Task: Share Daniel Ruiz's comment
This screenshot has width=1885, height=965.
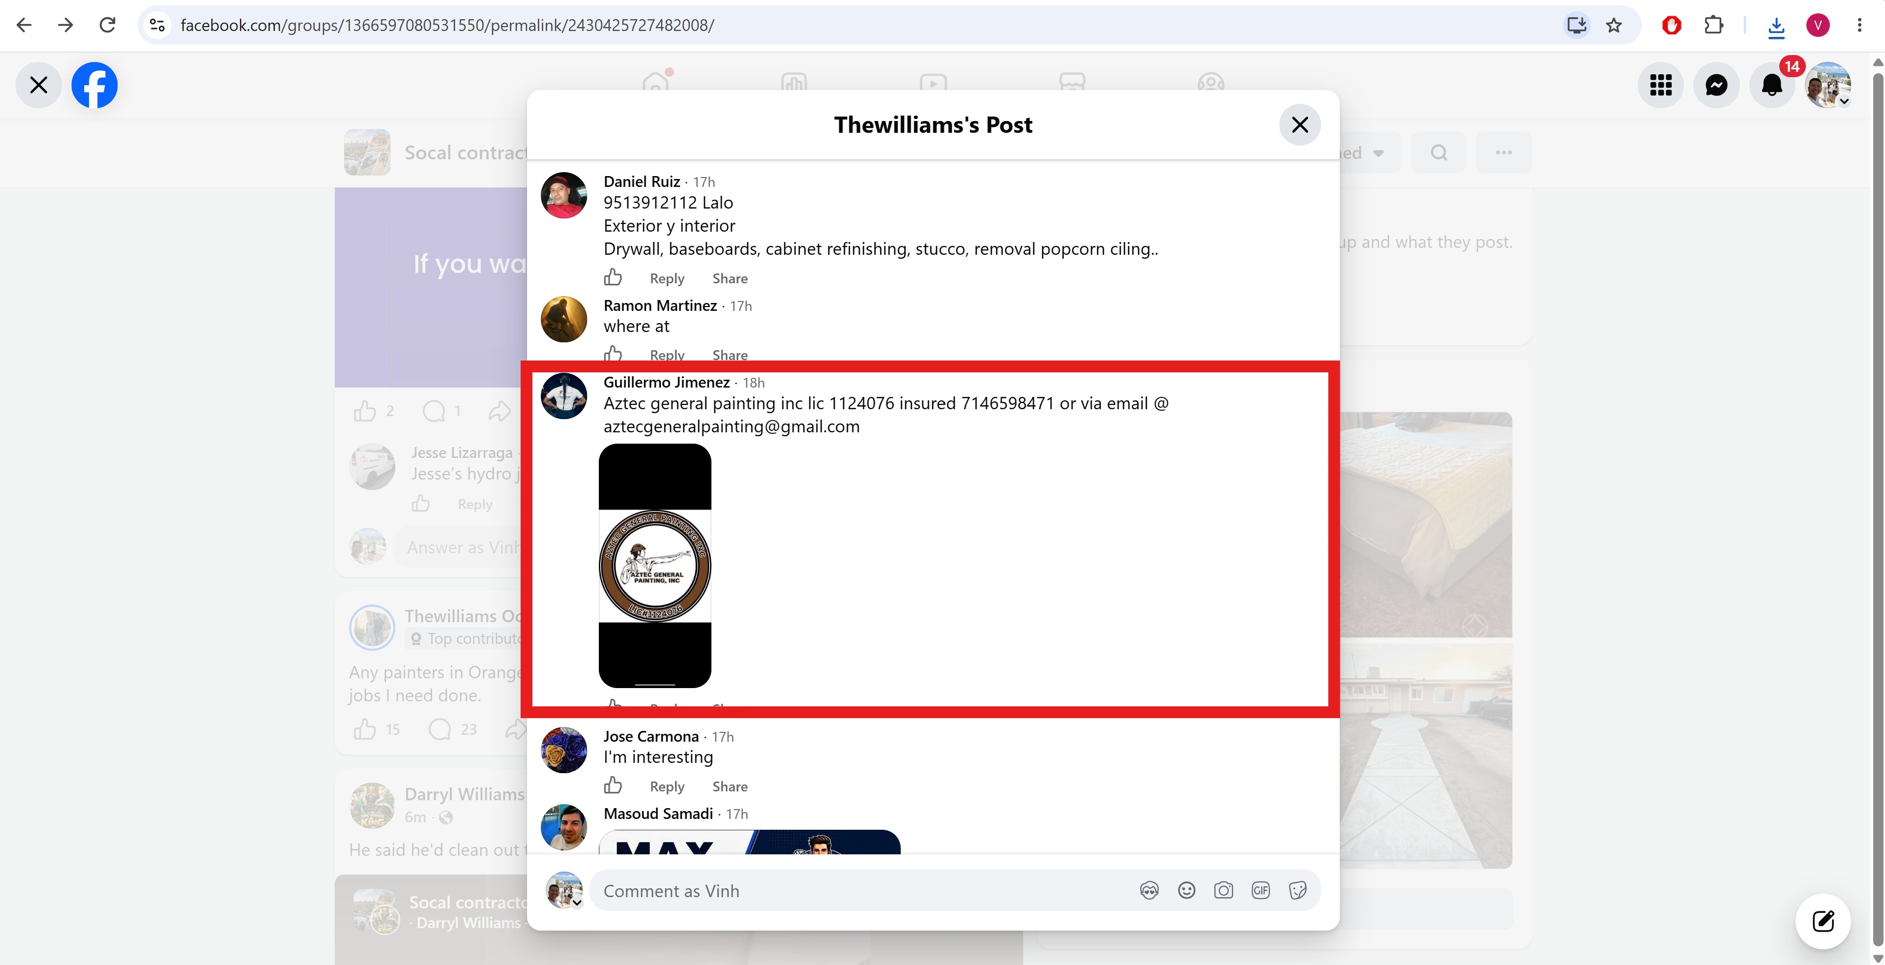Action: pos(730,278)
